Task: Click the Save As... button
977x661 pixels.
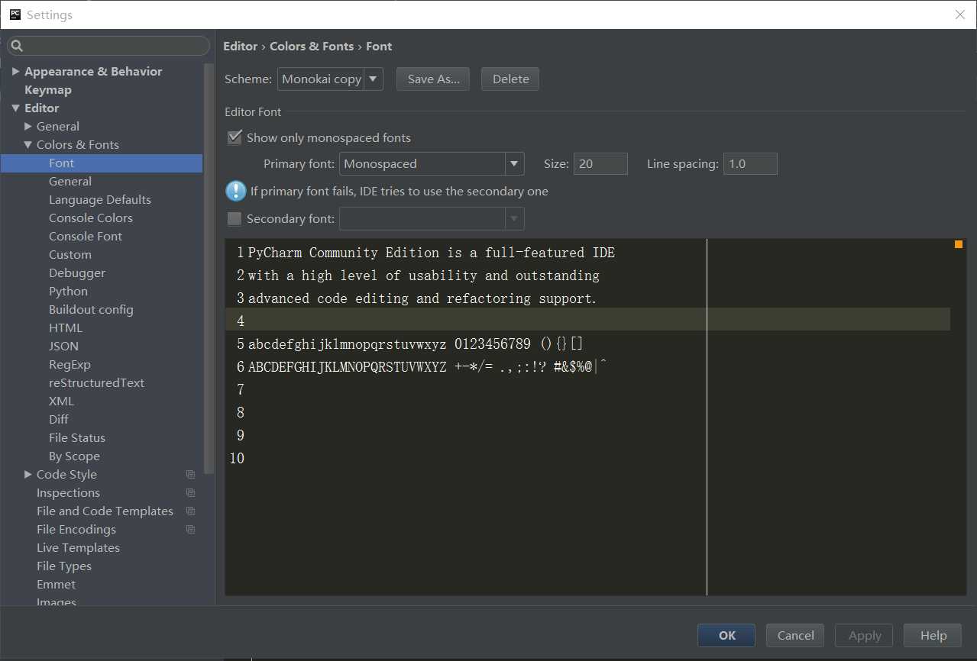Action: tap(433, 79)
